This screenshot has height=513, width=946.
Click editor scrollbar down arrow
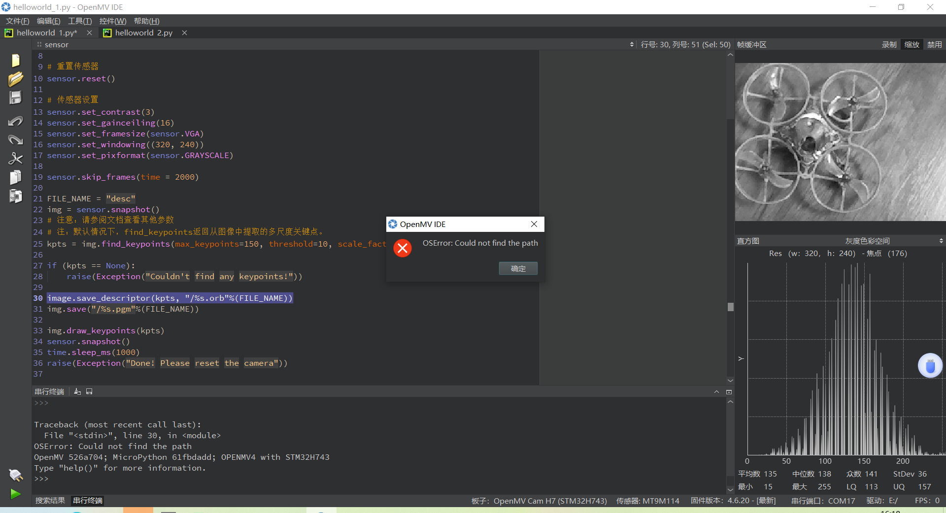(730, 380)
